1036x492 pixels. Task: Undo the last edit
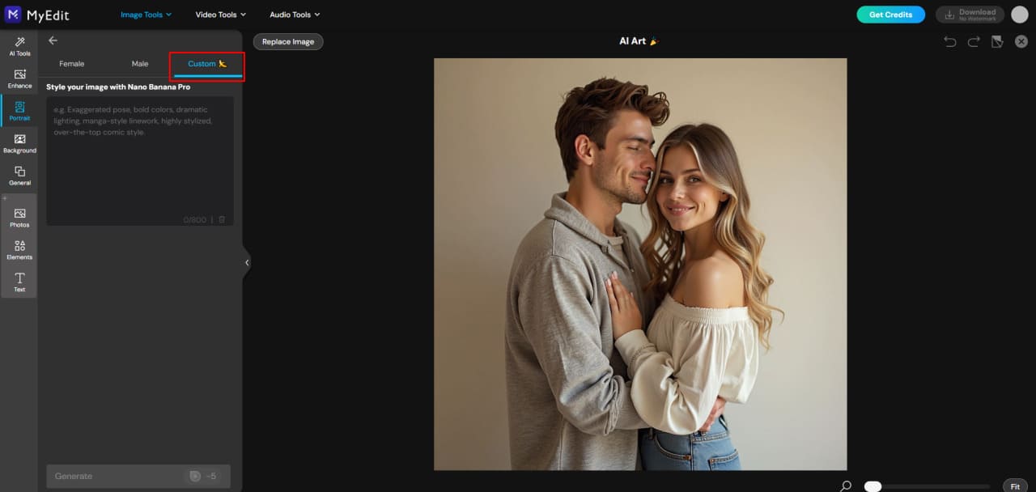(950, 41)
